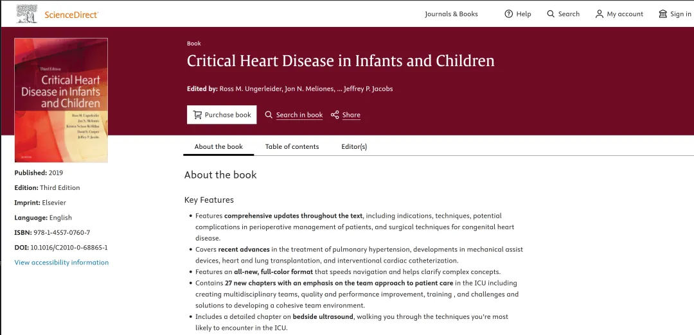Viewport: 694px width, 335px height.
Task: Open View accessibility information link
Action: tap(62, 262)
